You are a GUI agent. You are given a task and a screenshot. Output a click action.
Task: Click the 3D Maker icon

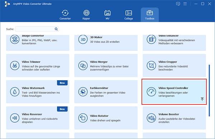pyautogui.click(x=83, y=39)
